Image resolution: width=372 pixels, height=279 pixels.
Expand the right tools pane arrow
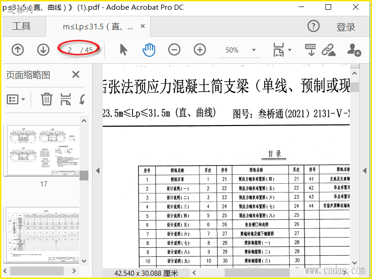click(365, 171)
